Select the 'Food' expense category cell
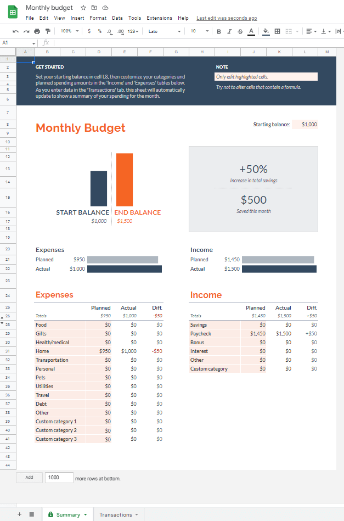 point(60,324)
